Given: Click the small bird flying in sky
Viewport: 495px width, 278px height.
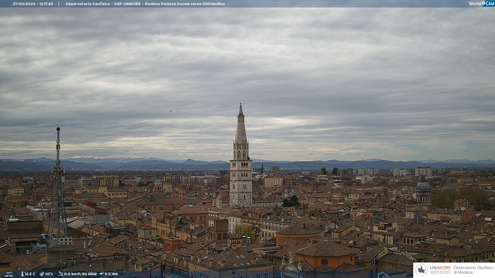Looking at the screenshot, I should pos(170,111).
